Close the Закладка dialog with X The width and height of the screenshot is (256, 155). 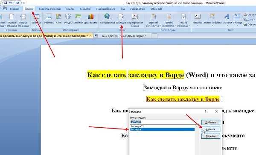pyautogui.click(x=216, y=111)
